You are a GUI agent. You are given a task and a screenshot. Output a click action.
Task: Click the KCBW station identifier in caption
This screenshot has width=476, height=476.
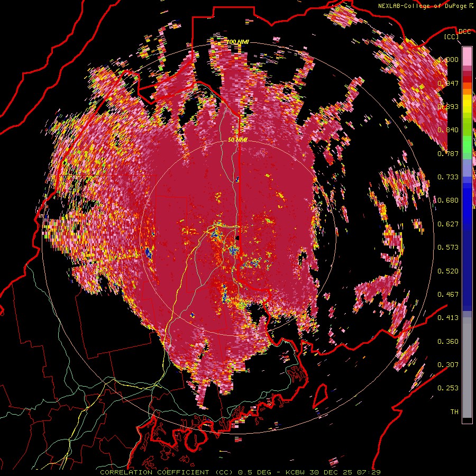pos(296,472)
